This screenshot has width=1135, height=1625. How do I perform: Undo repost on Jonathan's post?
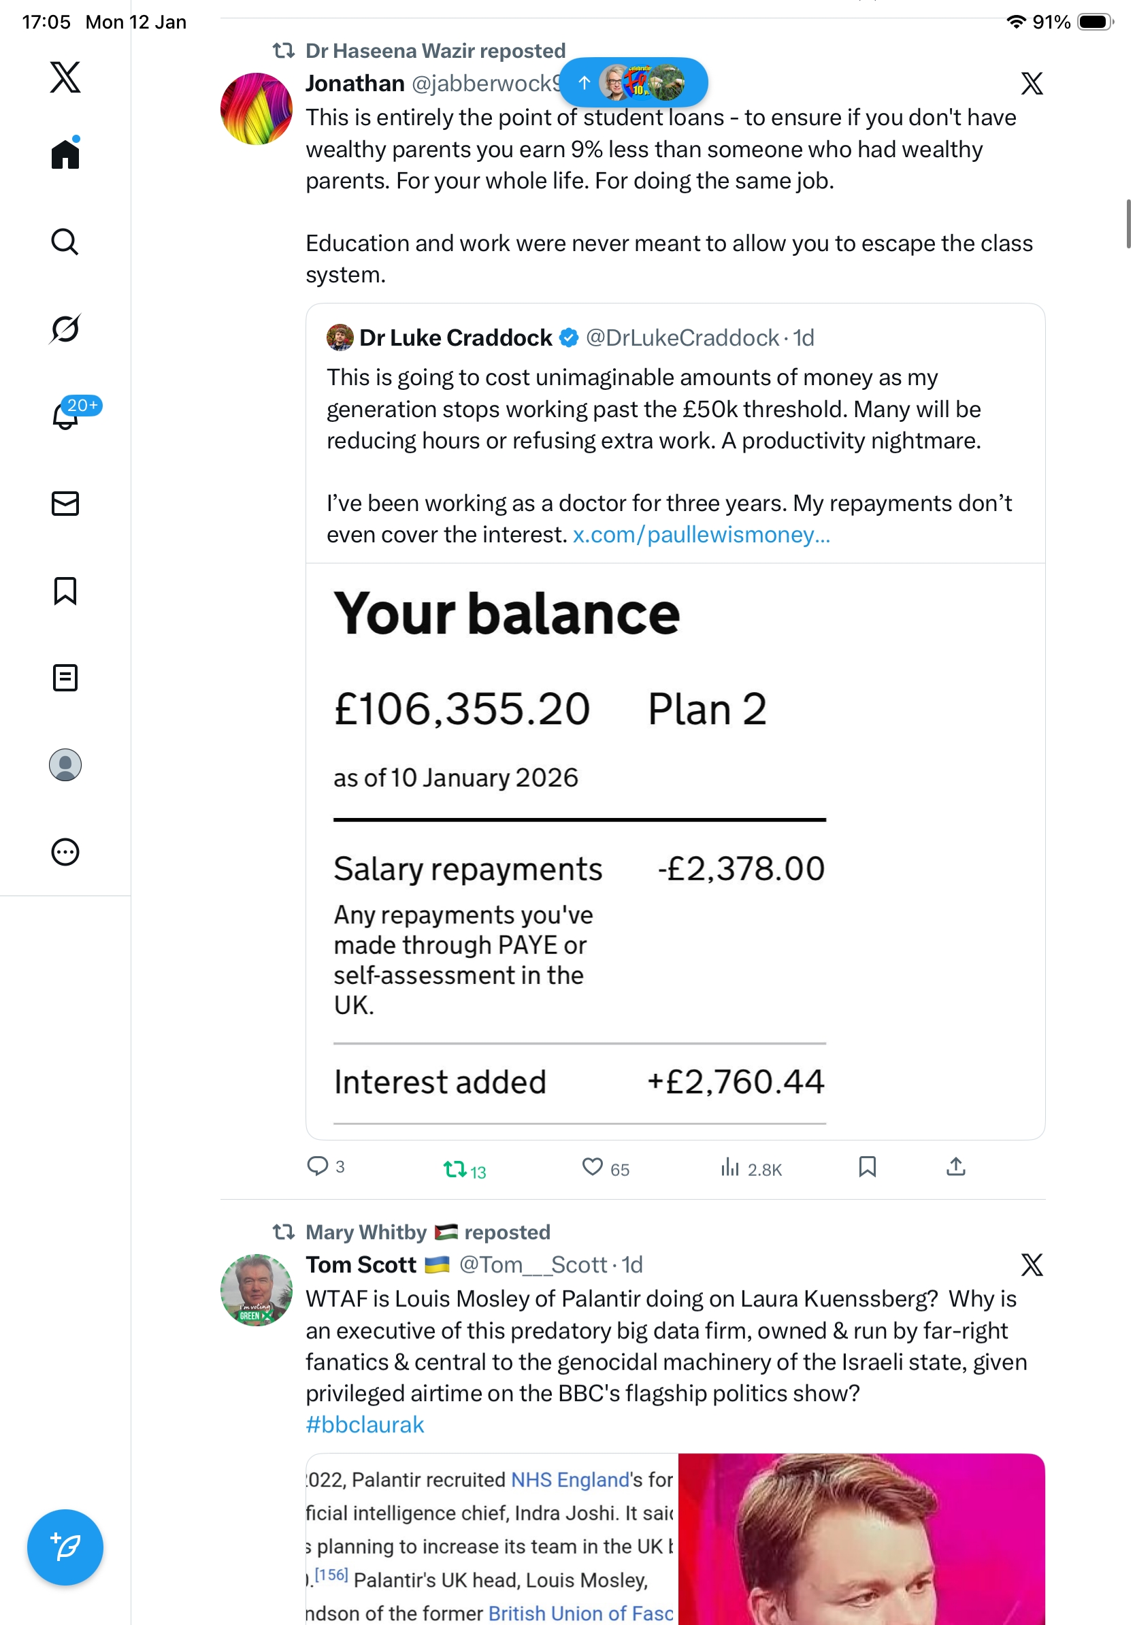463,1168
